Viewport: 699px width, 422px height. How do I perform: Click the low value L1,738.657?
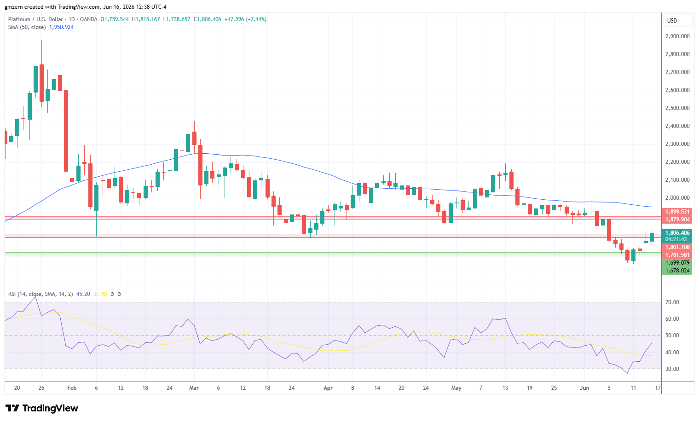177,19
